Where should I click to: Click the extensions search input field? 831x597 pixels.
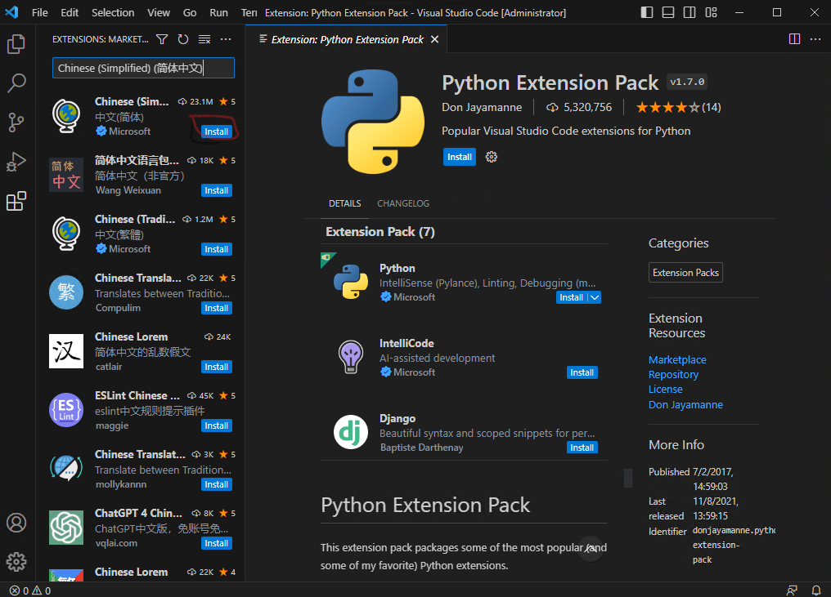point(143,68)
